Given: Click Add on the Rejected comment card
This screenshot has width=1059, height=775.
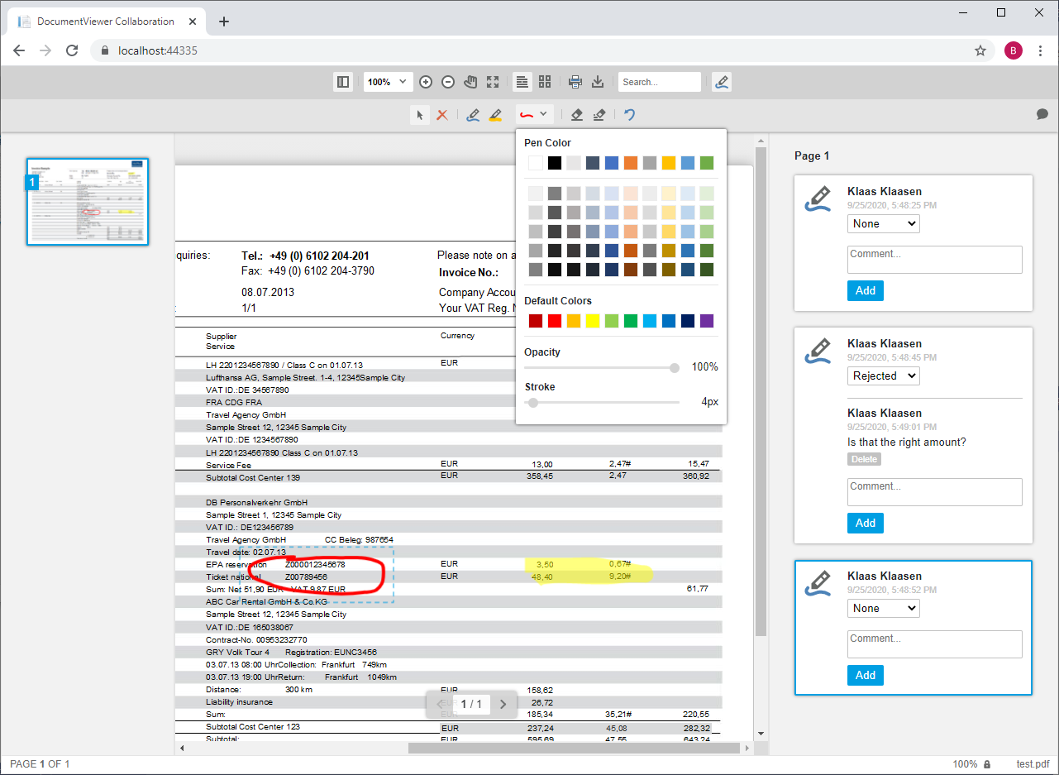Looking at the screenshot, I should click(x=866, y=523).
